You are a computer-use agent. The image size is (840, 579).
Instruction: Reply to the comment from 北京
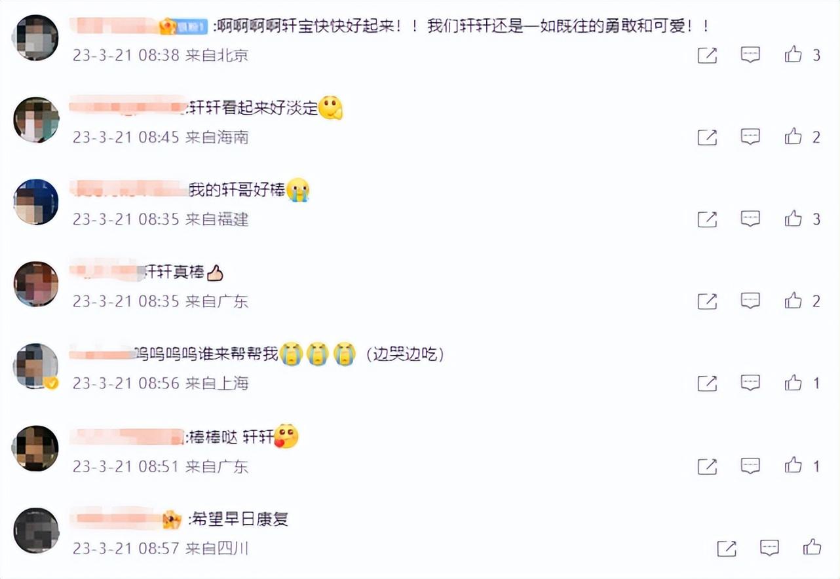[x=750, y=55]
